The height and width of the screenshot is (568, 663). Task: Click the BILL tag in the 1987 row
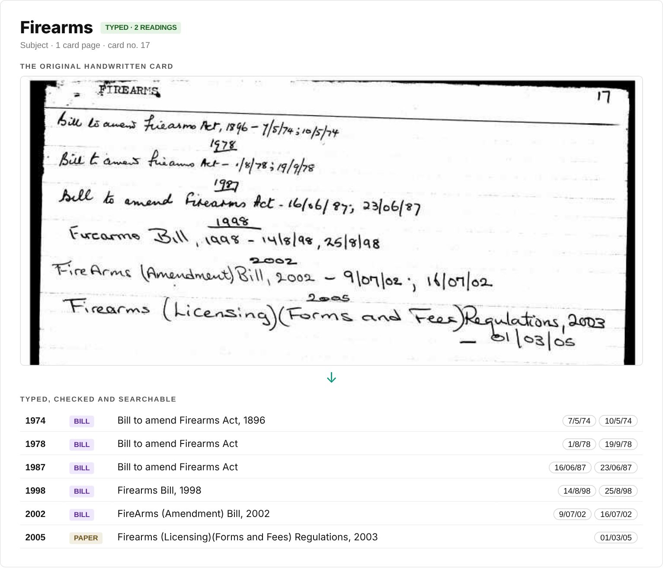[x=82, y=468]
